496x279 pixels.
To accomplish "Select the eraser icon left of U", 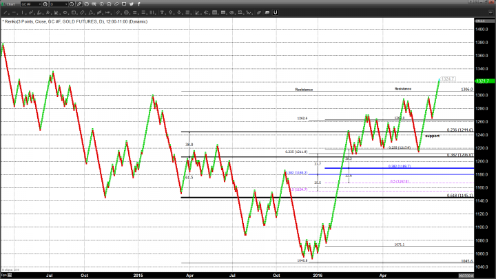I will click(x=258, y=12).
